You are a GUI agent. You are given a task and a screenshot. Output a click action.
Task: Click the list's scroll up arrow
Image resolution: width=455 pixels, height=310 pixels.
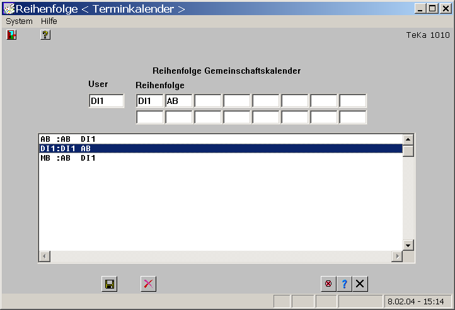coord(408,139)
